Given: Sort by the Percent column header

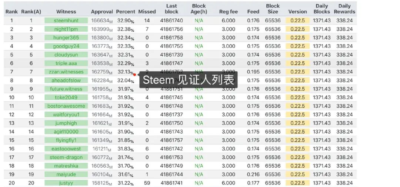Looking at the screenshot, I should (126, 12).
